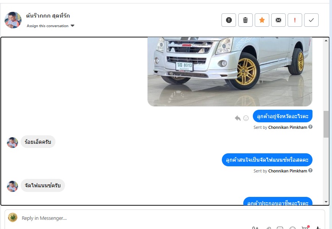Click the customer name in conversation header

(x=48, y=16)
